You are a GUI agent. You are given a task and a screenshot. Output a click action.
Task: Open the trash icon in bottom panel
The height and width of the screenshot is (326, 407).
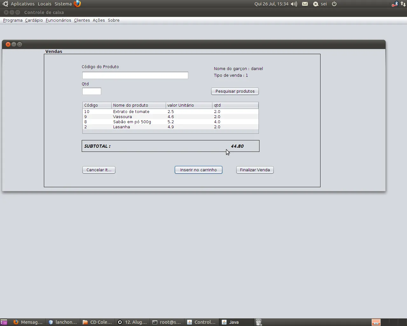click(259, 322)
